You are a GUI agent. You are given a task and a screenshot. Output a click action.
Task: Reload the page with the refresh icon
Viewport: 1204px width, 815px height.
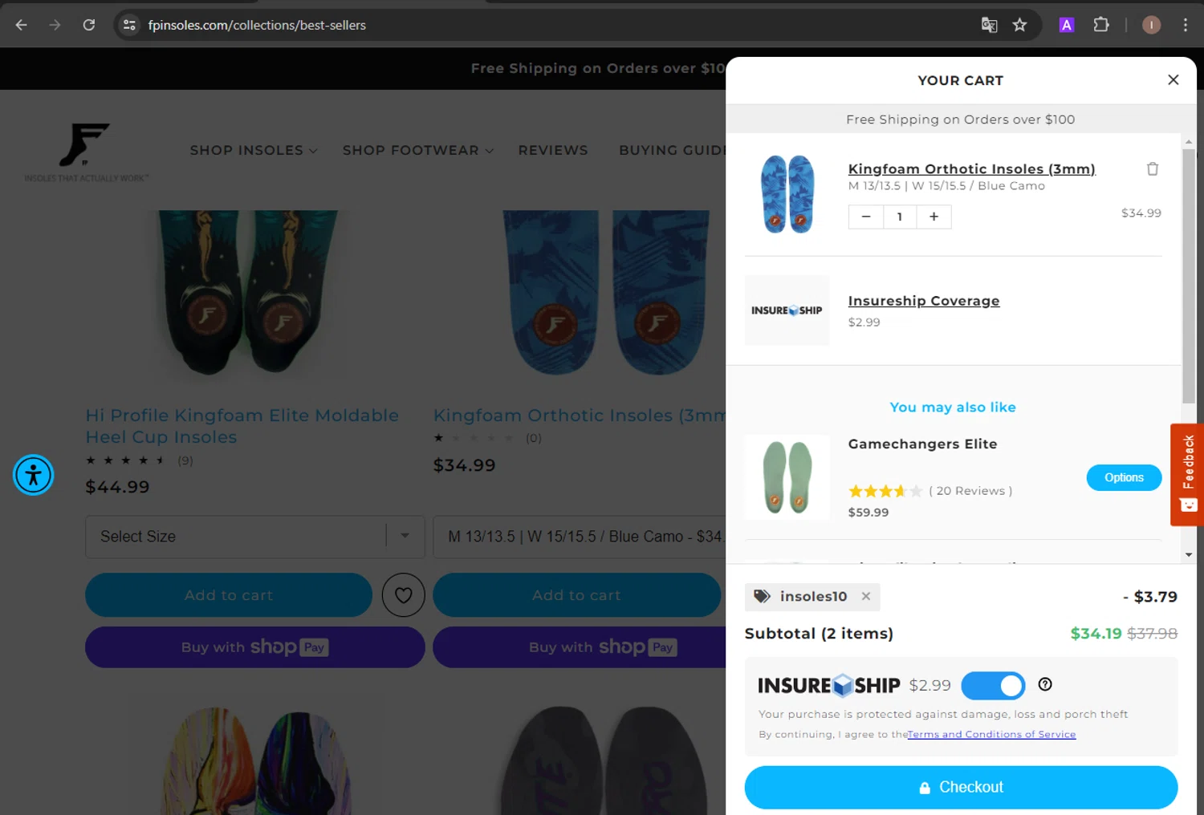click(89, 25)
